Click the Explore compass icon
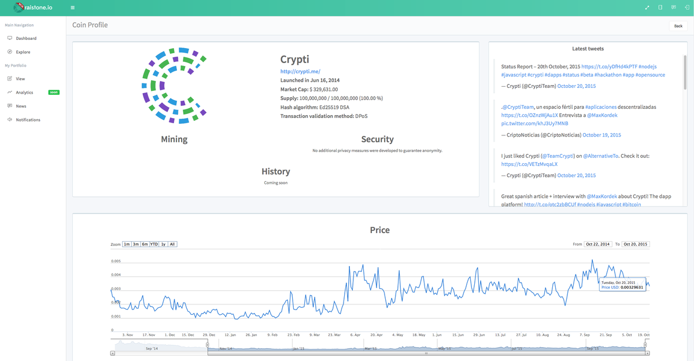This screenshot has height=361, width=694. 9,52
